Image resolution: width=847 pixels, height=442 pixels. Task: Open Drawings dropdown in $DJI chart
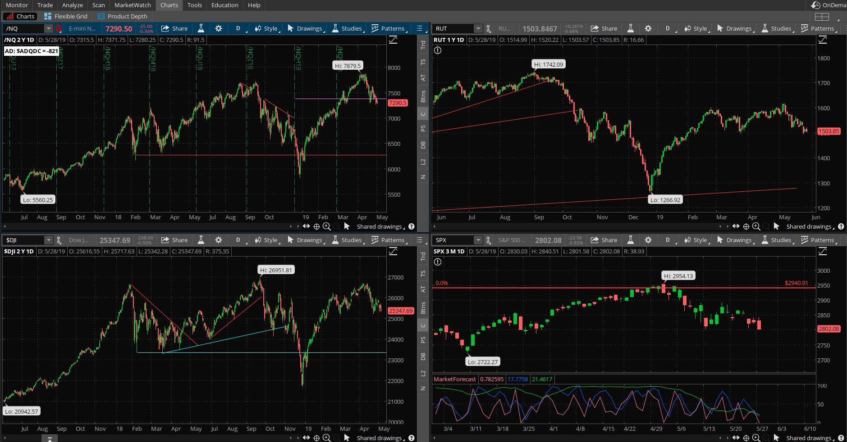[306, 240]
